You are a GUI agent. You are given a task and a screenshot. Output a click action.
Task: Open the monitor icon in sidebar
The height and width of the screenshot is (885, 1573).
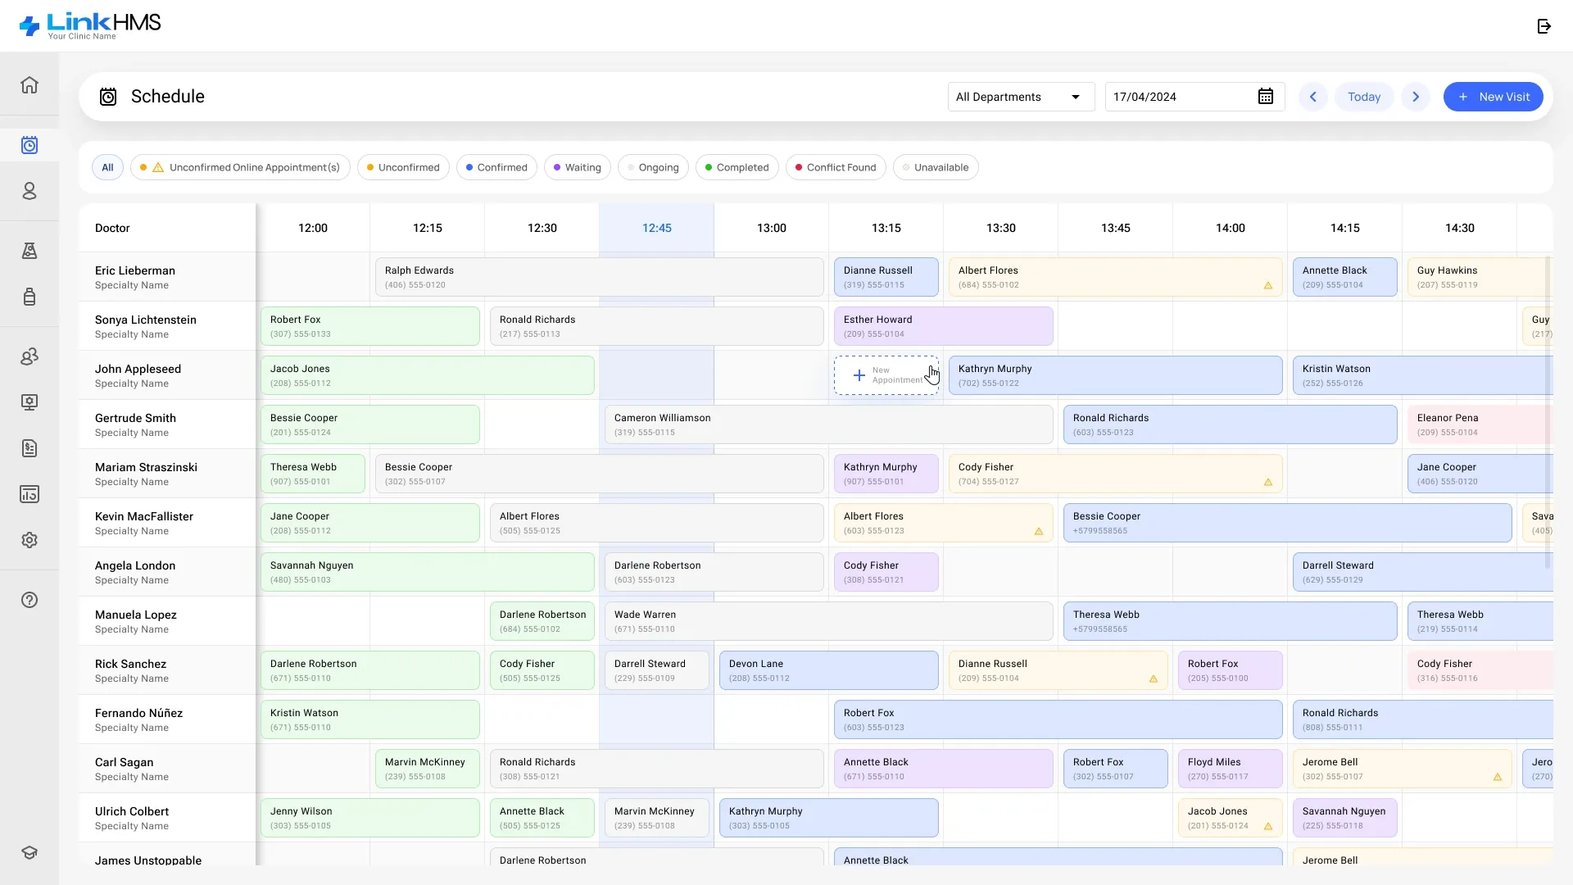pyautogui.click(x=29, y=402)
